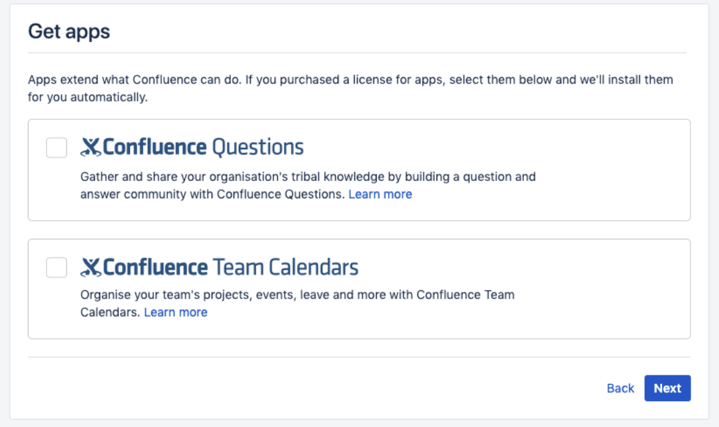Click the word Questions in the first title
Screen dimensions: 719x427
pyautogui.click(x=257, y=147)
